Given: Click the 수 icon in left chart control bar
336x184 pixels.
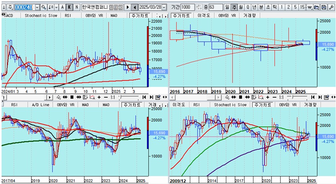Looking at the screenshot, I should click(58, 97).
